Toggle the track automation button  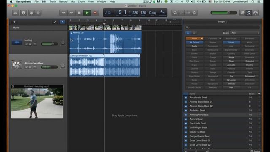click(x=55, y=22)
